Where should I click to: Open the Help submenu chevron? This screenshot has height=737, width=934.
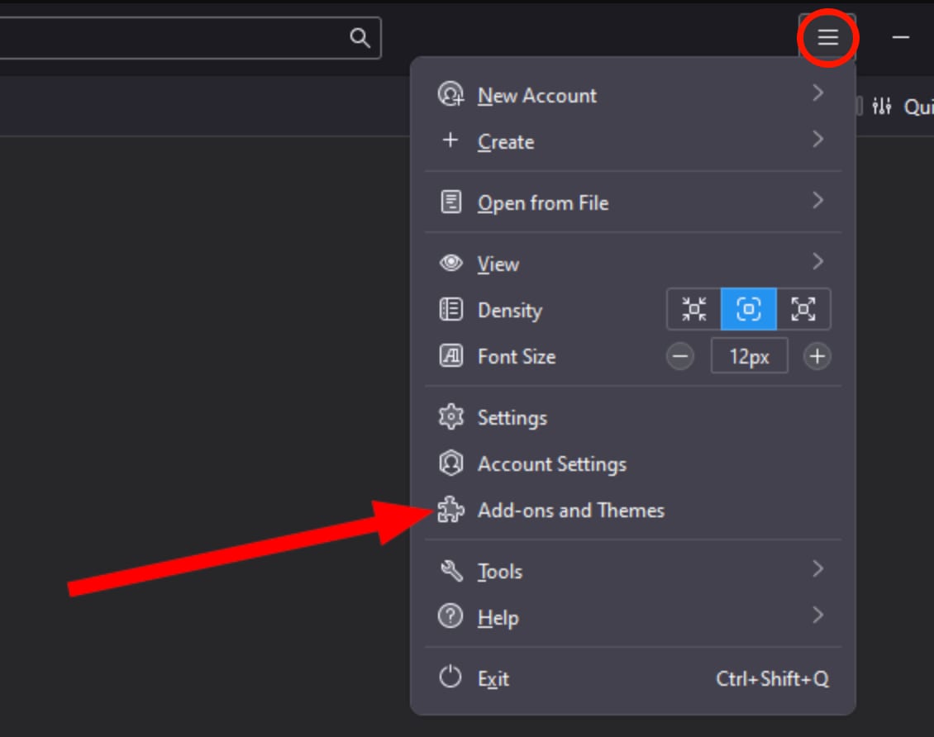[x=818, y=616]
